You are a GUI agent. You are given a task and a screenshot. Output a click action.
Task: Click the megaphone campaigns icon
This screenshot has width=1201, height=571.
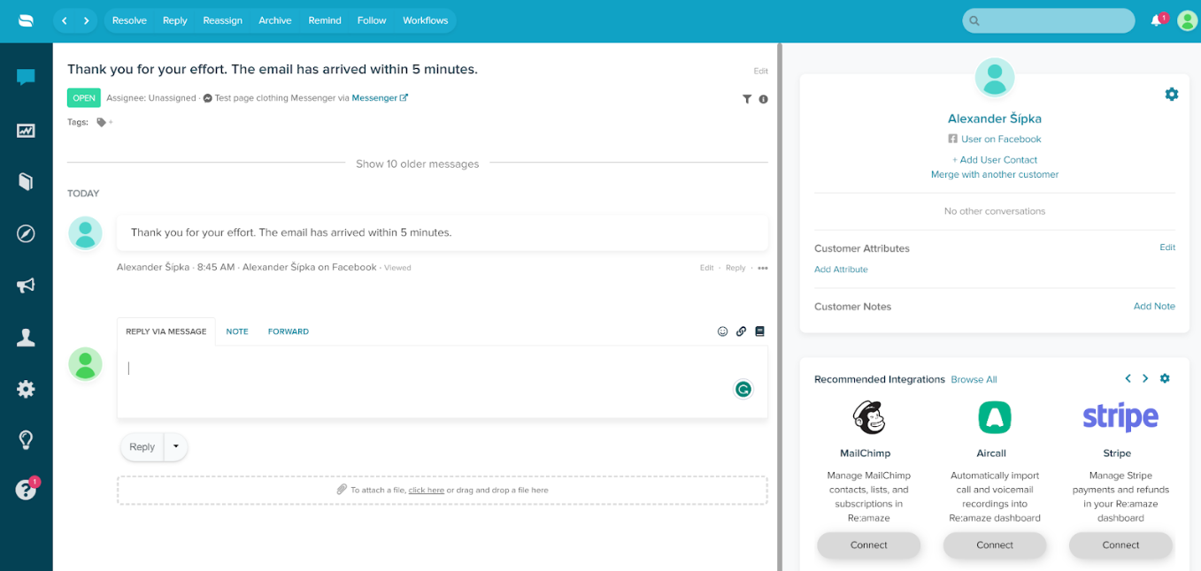point(26,285)
